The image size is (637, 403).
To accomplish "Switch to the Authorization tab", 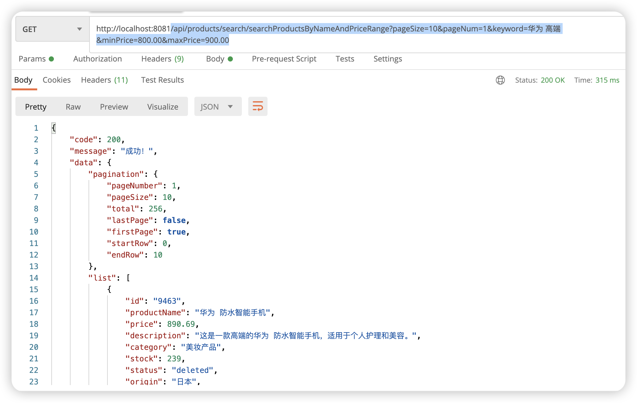I will point(98,59).
